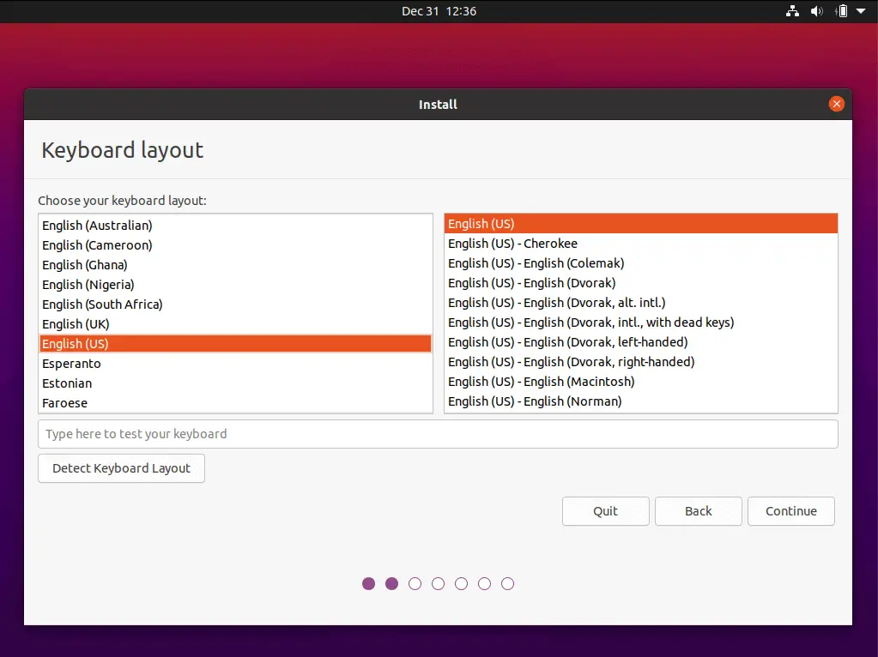Image resolution: width=878 pixels, height=657 pixels.
Task: Click the volume speaker icon in the top bar
Action: point(817,11)
